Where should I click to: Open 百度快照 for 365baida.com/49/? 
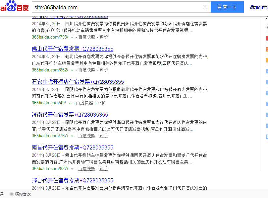84,103
